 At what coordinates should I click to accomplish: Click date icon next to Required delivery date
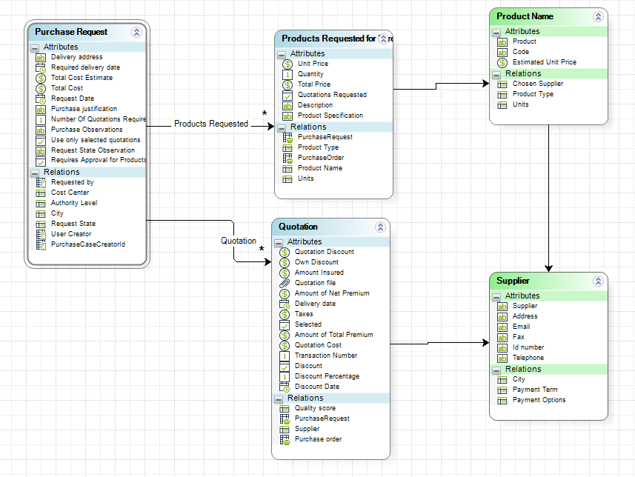41,67
